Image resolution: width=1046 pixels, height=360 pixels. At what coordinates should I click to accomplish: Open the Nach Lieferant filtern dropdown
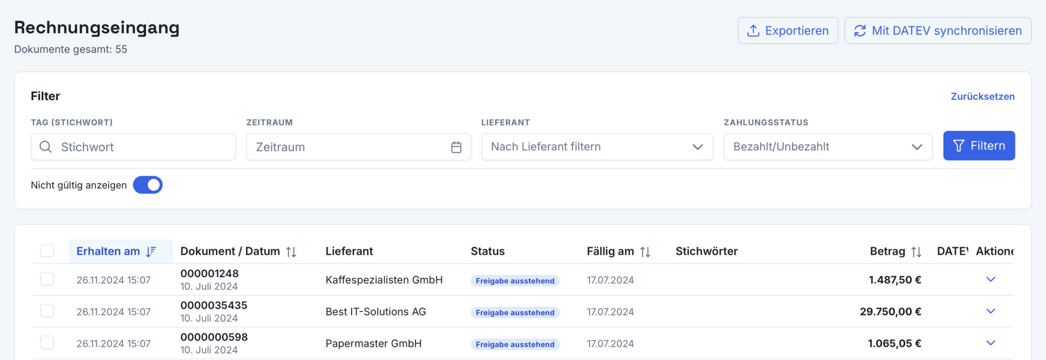pyautogui.click(x=597, y=147)
